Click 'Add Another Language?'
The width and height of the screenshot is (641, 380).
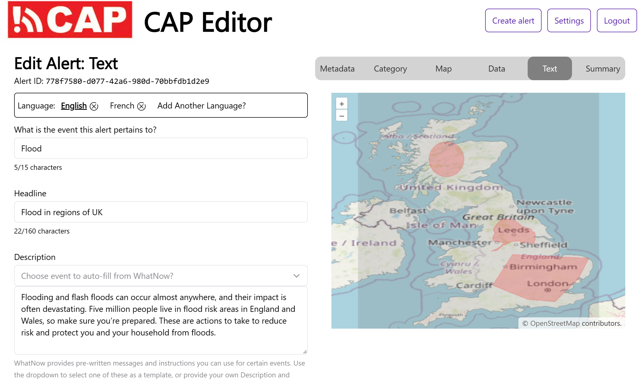(x=201, y=106)
